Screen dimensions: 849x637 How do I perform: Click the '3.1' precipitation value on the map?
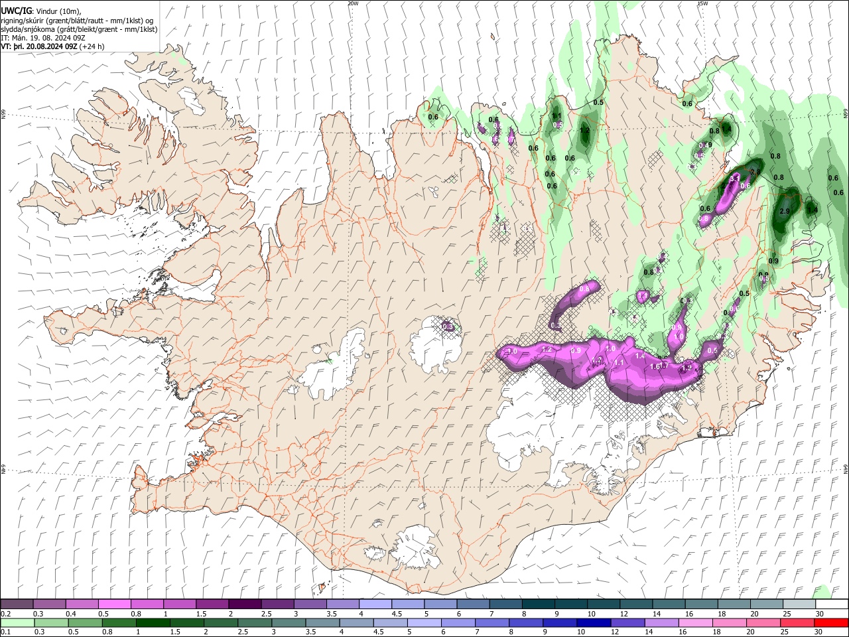[x=734, y=178]
